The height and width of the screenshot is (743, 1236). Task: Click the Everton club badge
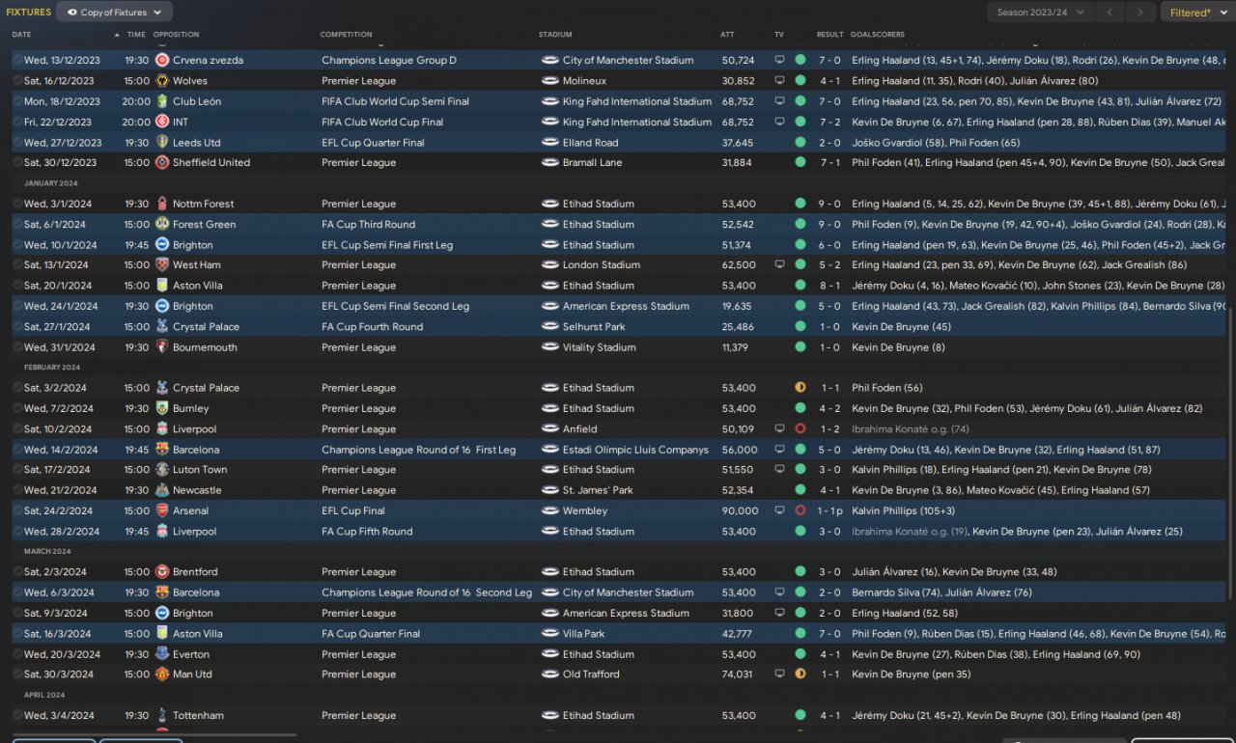162,654
